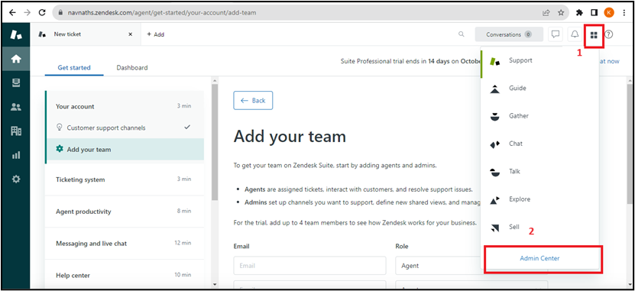Open the Chrome three-dot menu
Image resolution: width=635 pixels, height=291 pixels.
click(624, 12)
